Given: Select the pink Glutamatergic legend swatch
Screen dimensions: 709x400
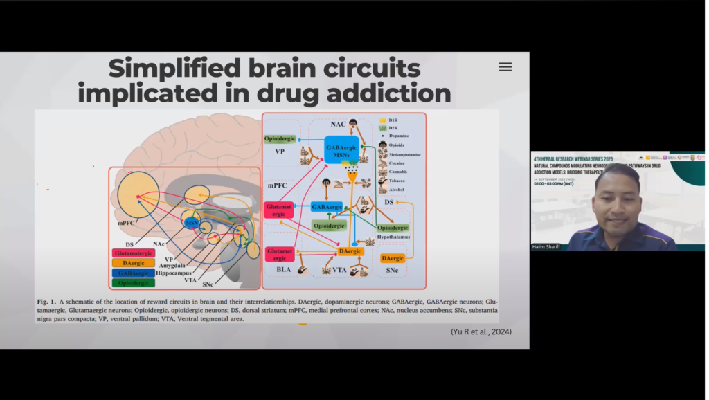Looking at the screenshot, I should click(x=134, y=253).
